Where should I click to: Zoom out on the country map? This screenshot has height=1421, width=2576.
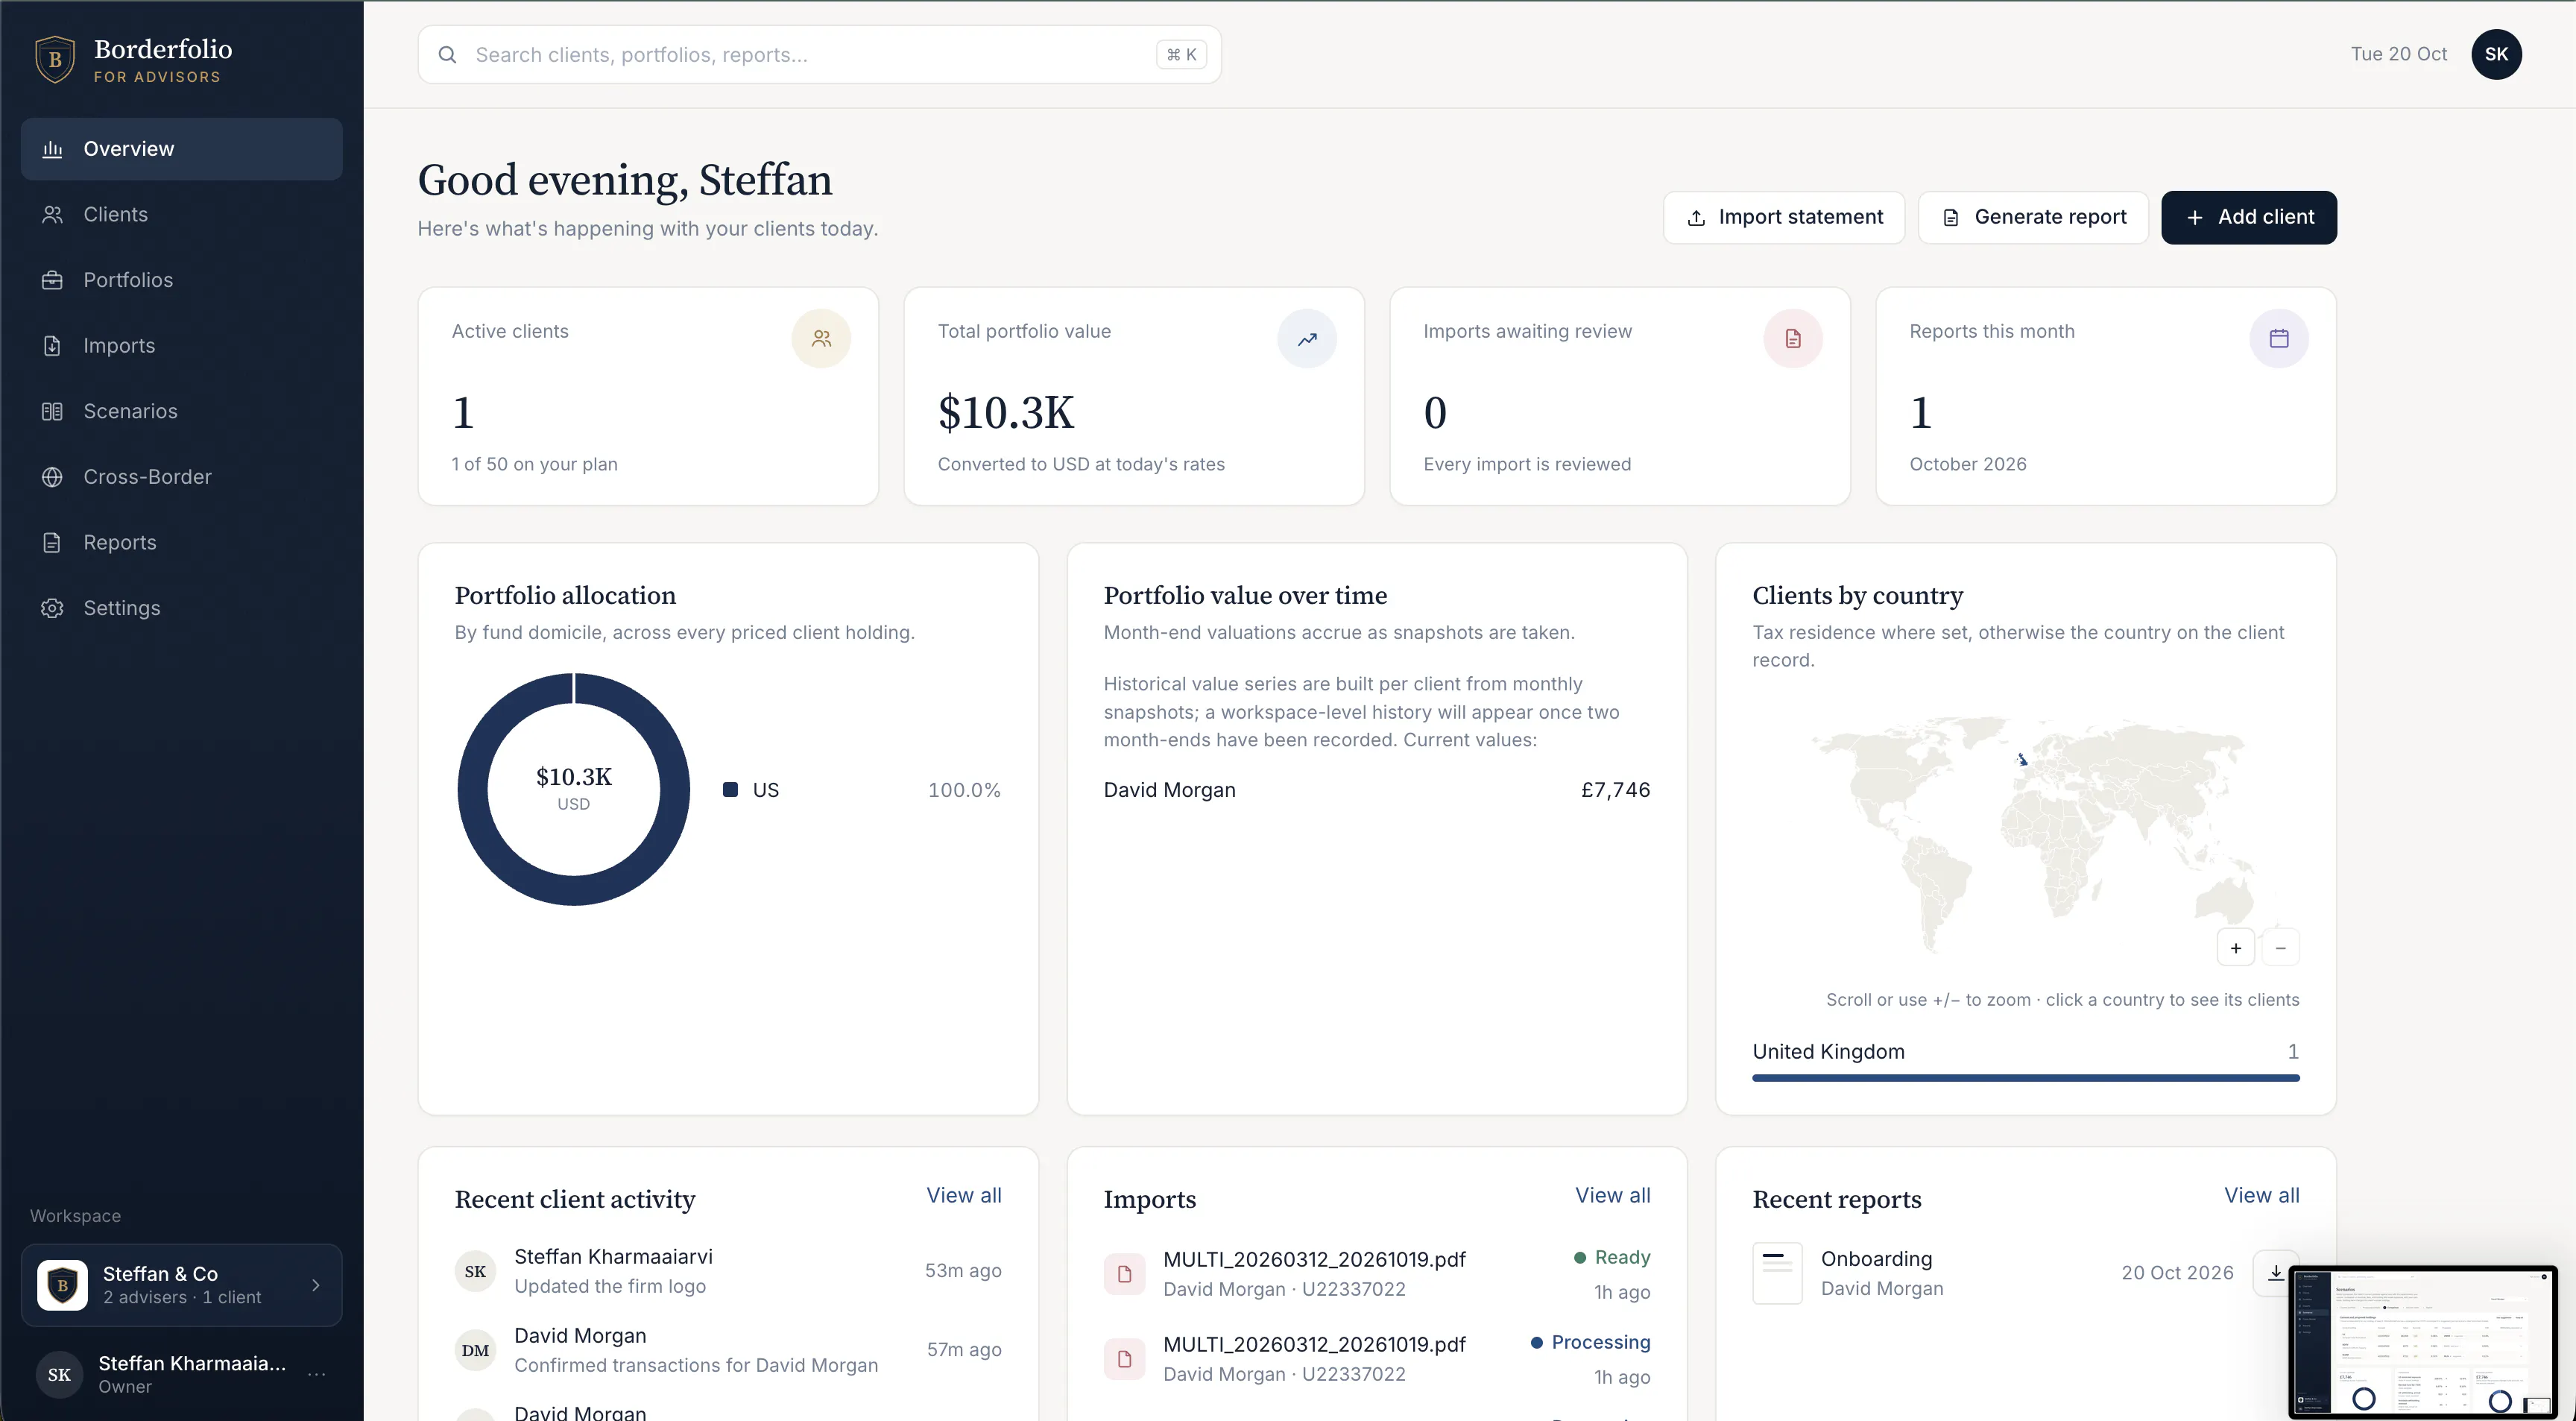[x=2281, y=948]
